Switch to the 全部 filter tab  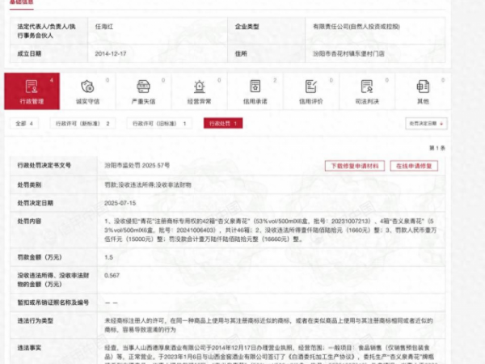click(23, 124)
